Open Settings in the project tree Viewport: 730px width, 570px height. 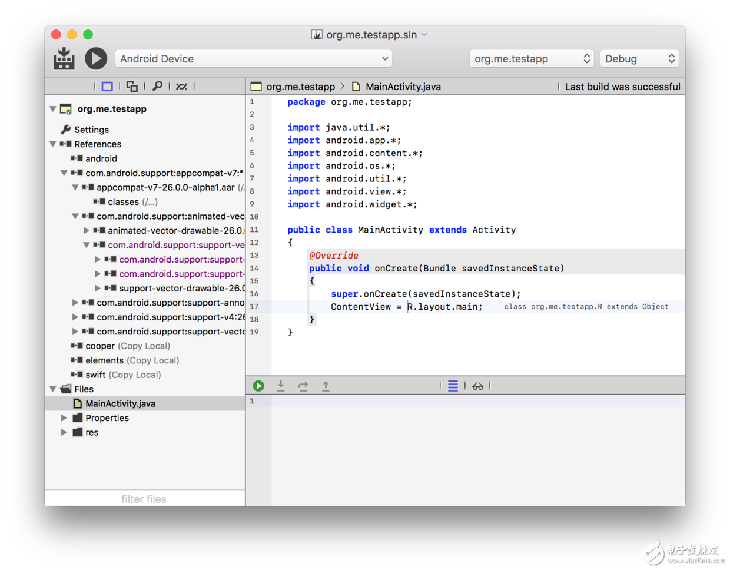point(91,130)
